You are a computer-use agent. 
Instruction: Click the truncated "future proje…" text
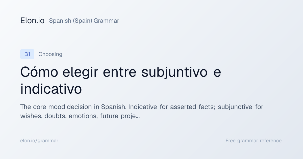(120, 116)
